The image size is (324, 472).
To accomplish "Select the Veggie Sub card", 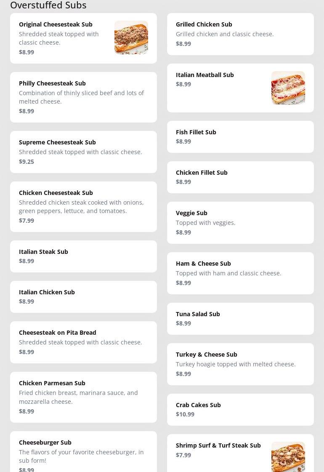I will [240, 222].
